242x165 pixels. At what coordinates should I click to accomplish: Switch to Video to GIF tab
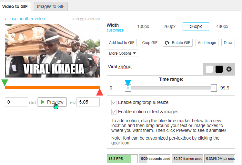(x=15, y=6)
